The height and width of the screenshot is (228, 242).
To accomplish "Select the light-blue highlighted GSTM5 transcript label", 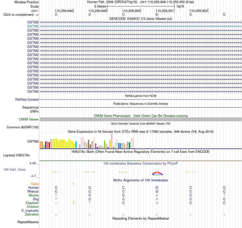I will (33, 26).
